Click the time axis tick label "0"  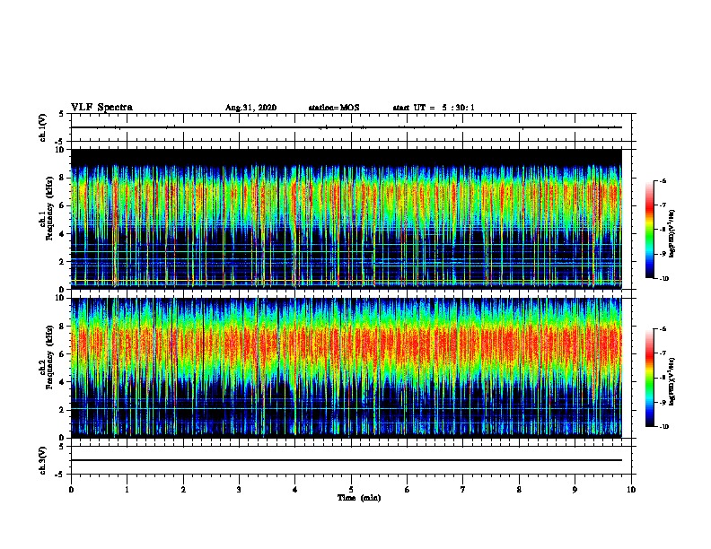click(x=71, y=490)
